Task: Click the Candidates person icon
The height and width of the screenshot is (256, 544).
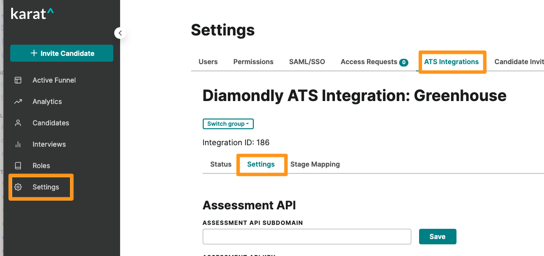Action: [x=18, y=123]
